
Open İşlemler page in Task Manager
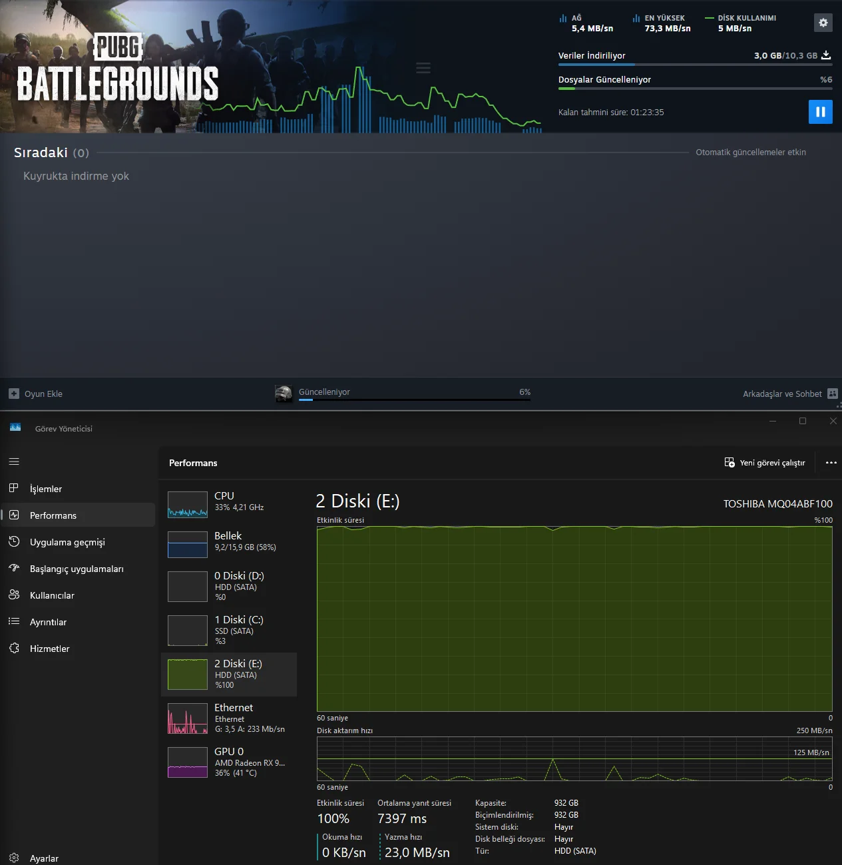(x=78, y=488)
